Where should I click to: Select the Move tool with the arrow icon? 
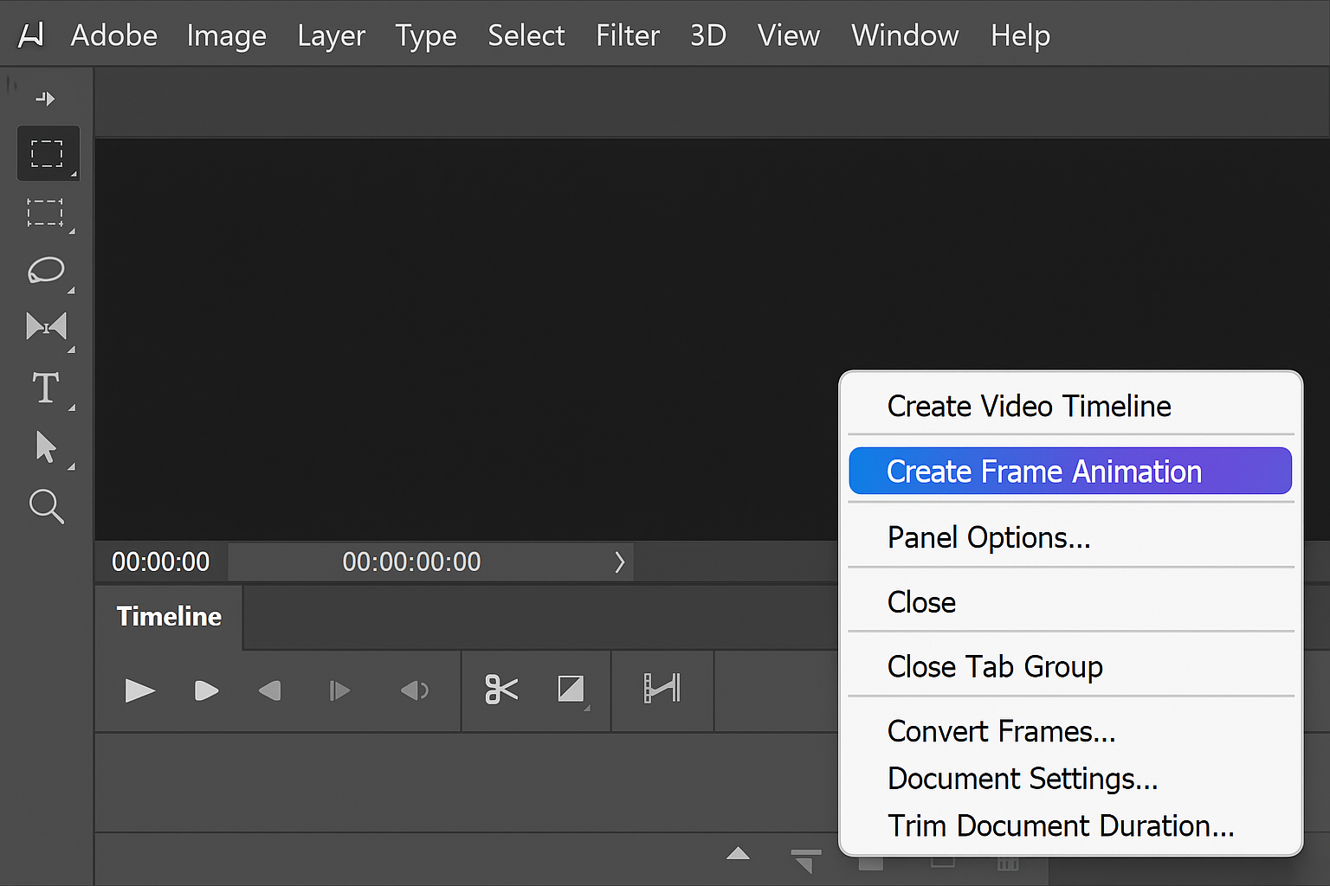[45, 99]
